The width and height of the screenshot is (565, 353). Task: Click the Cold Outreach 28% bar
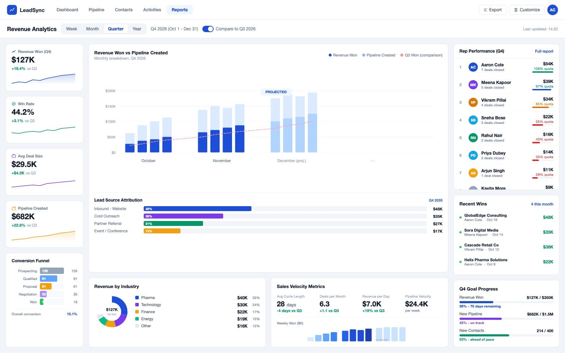(183, 216)
